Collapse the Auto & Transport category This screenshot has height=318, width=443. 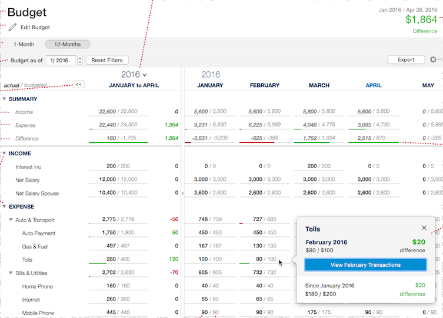tap(11, 220)
